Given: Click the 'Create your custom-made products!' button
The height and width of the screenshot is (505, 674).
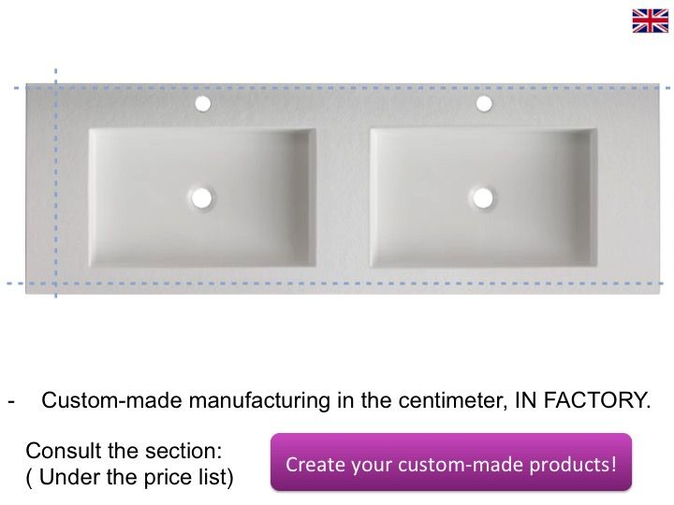Looking at the screenshot, I should click(x=451, y=463).
